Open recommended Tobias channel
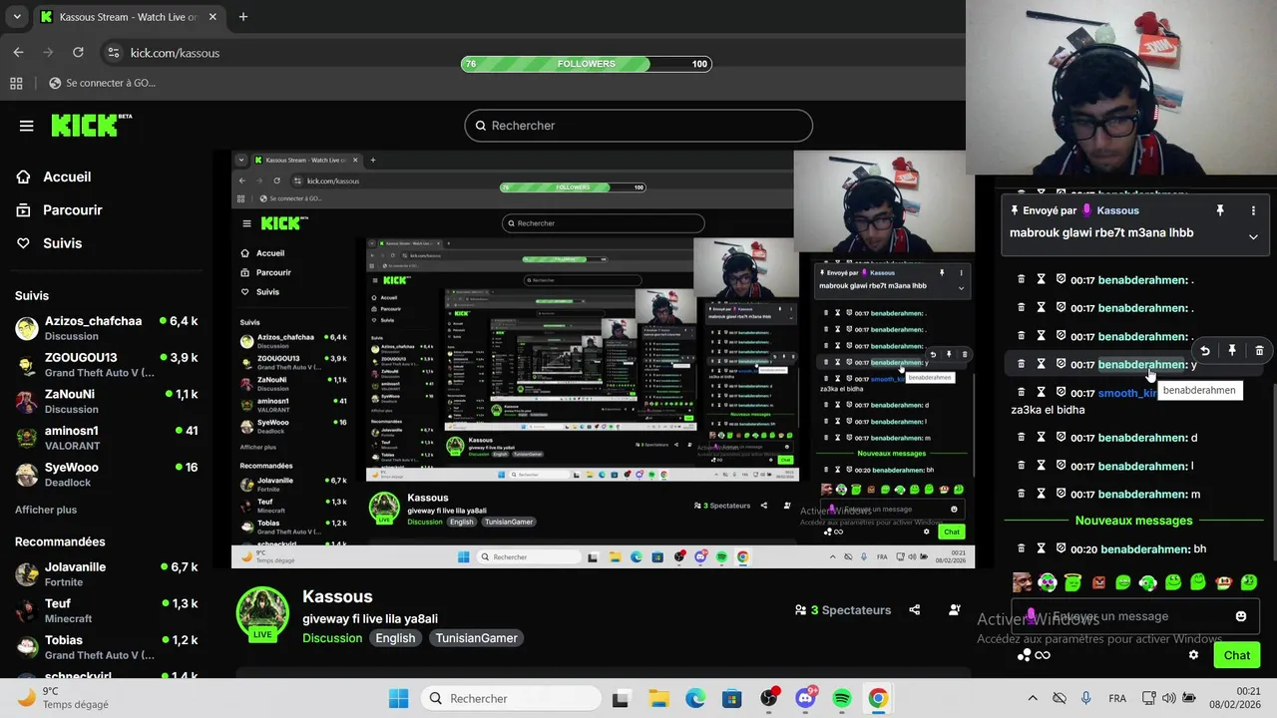The image size is (1277, 718). 106,647
